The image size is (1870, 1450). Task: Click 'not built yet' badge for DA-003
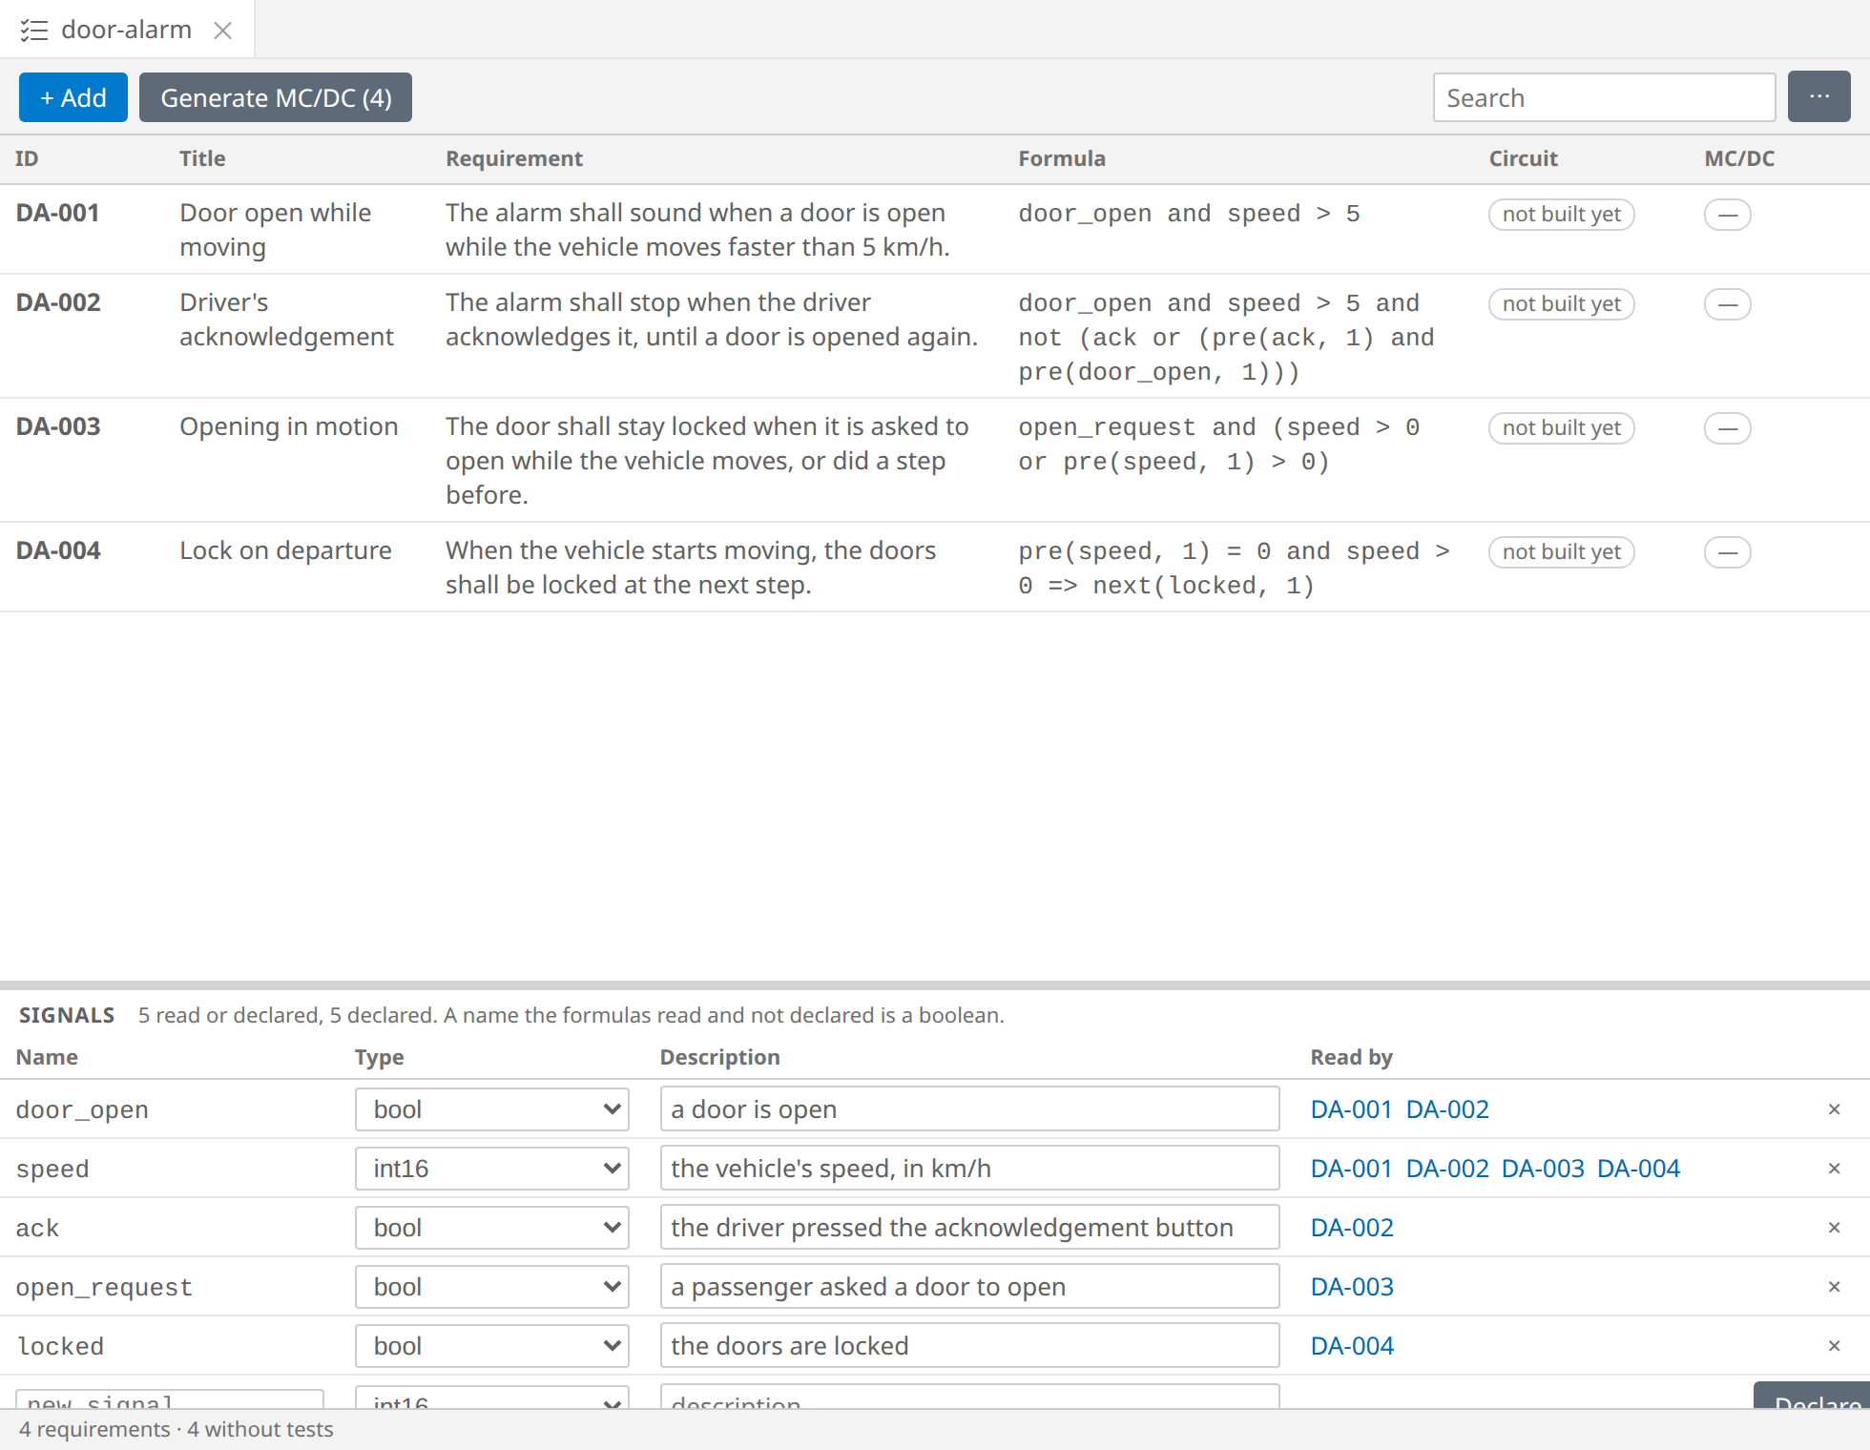(1562, 428)
